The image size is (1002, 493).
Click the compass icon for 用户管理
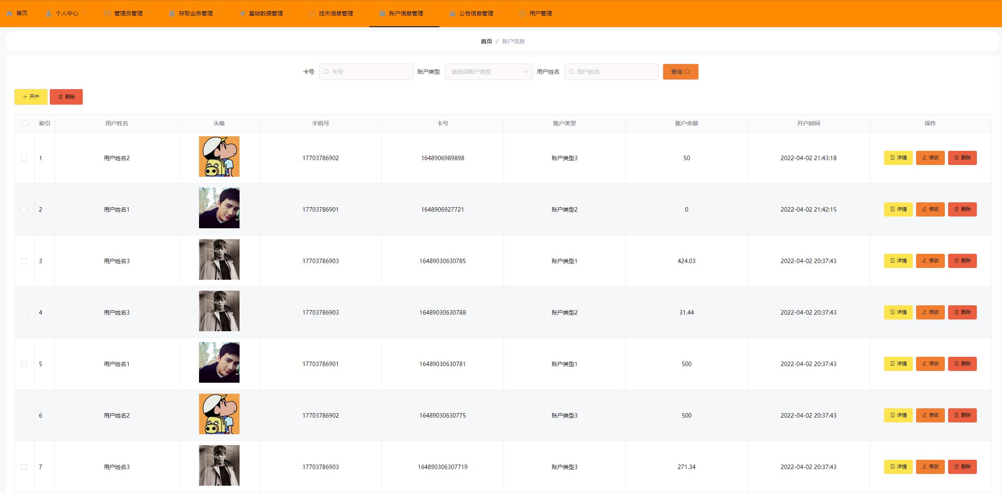522,13
